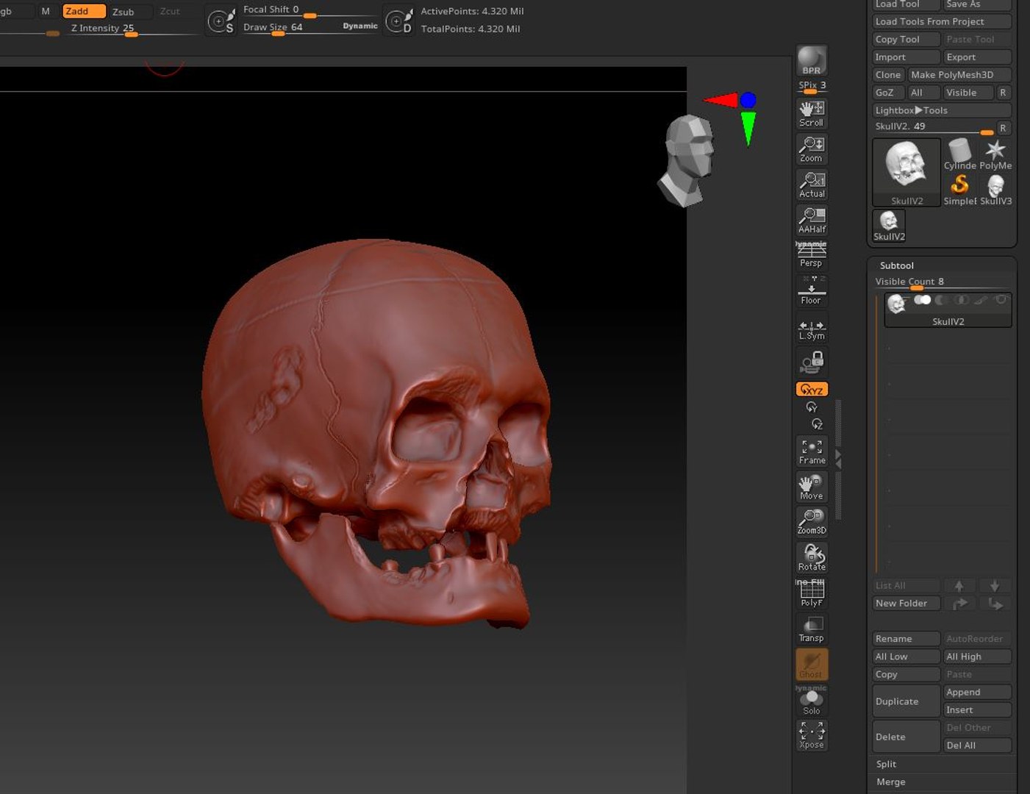Click the M material channel button
Screen dimensions: 1030x794
[46, 11]
